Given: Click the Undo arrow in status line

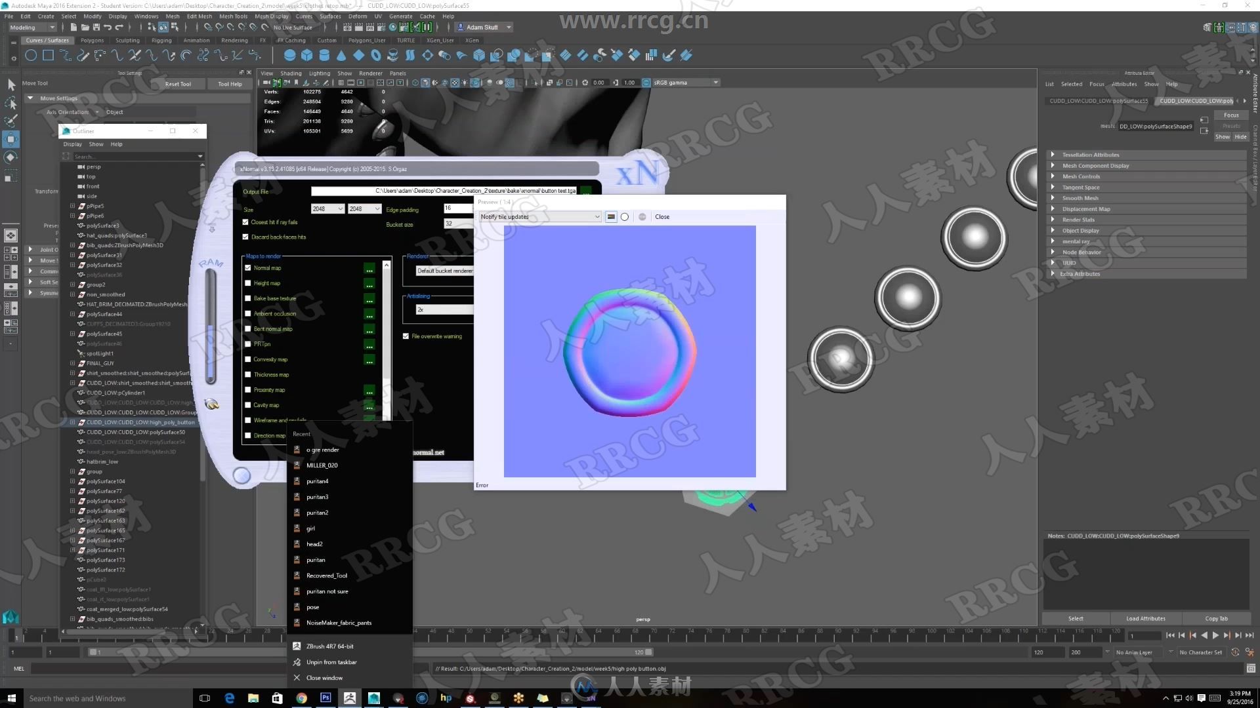Looking at the screenshot, I should coord(108,28).
